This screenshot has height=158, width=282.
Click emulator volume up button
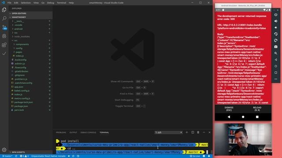[x=276, y=21]
